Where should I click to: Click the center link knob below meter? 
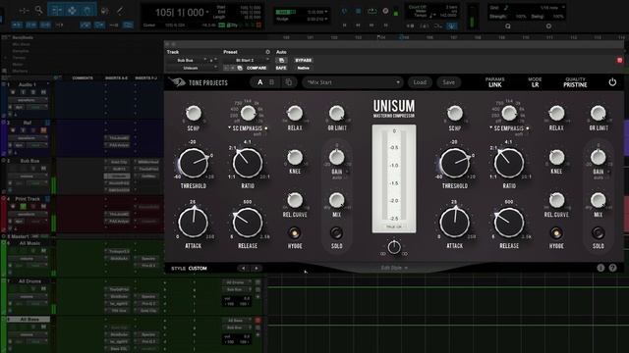394,247
